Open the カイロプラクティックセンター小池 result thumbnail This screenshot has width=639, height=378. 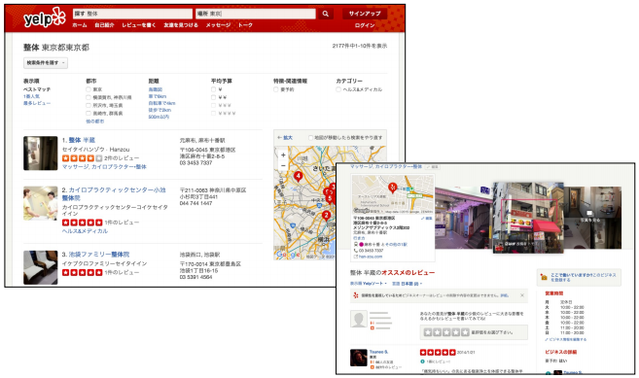[x=40, y=203]
